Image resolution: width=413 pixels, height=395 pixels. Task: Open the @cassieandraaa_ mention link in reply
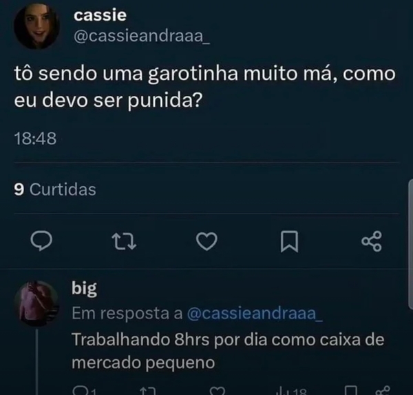pyautogui.click(x=255, y=314)
